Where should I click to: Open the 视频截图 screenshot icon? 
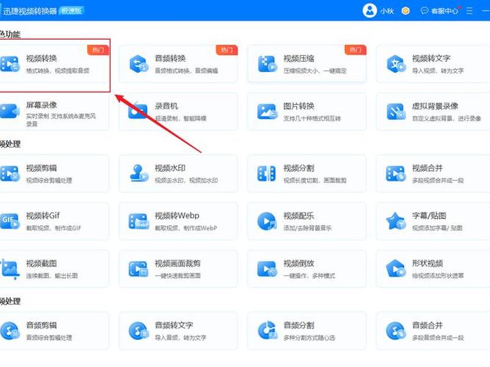click(9, 269)
